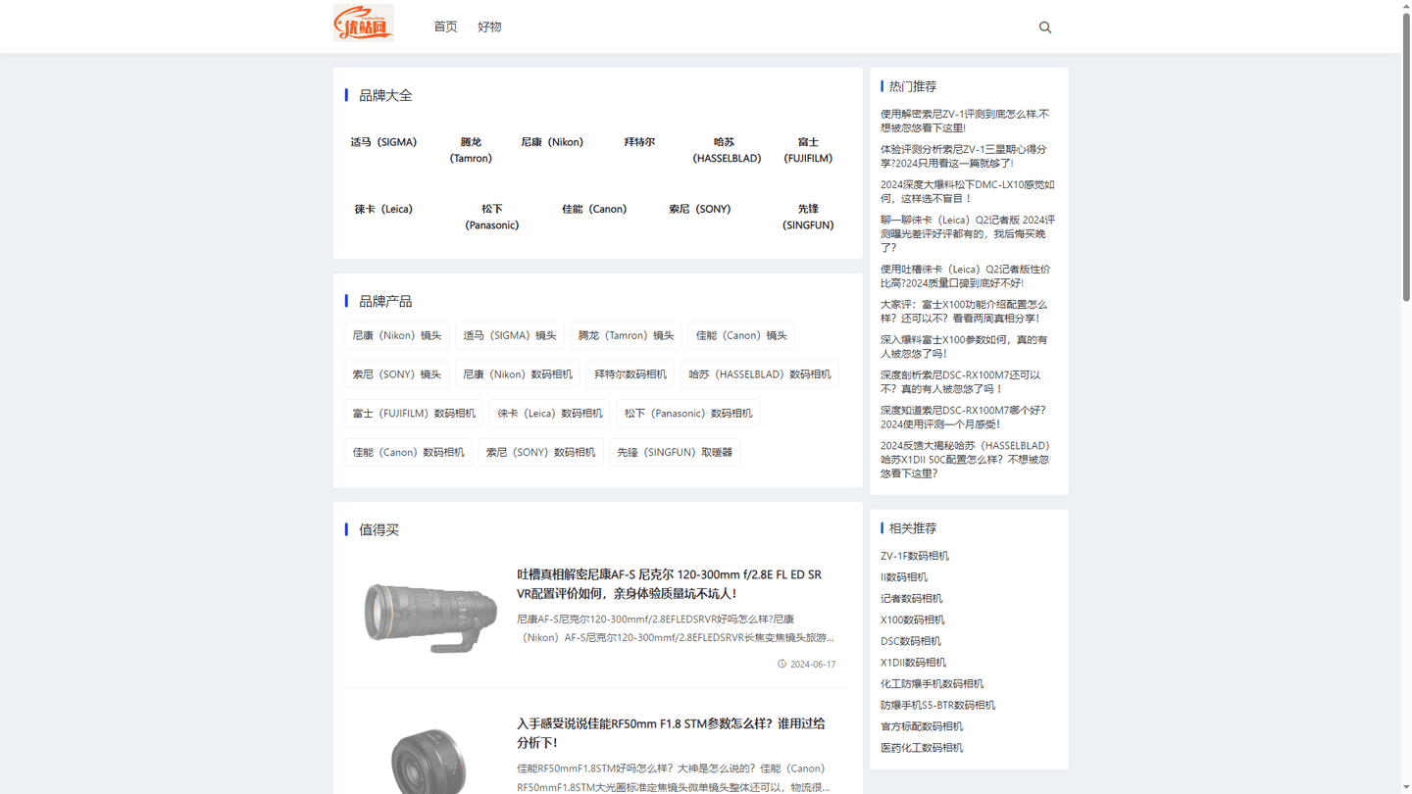This screenshot has width=1412, height=794.
Task: Open the 佳能（Canon）镜头 tag
Action: [x=741, y=335]
